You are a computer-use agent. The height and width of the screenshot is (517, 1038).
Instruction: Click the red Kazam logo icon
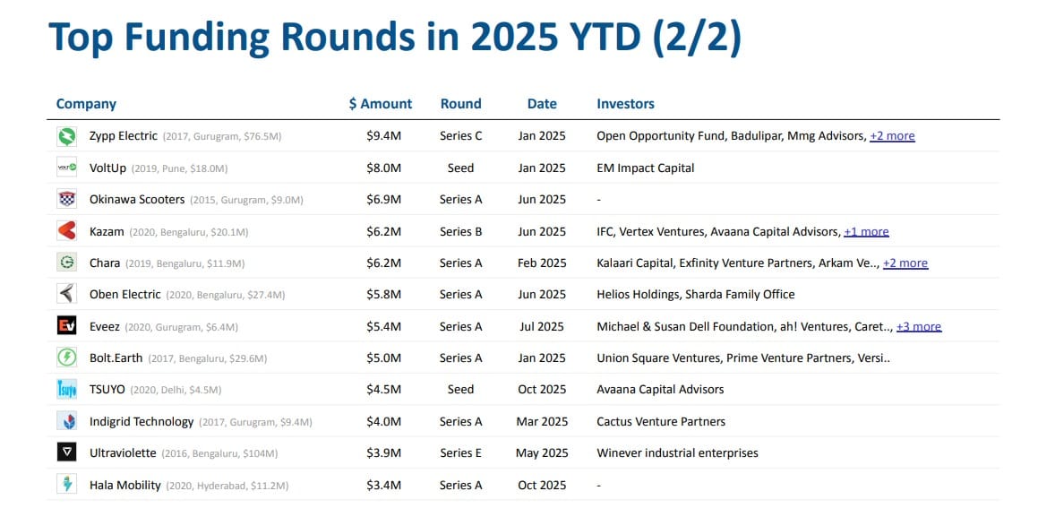click(x=66, y=231)
